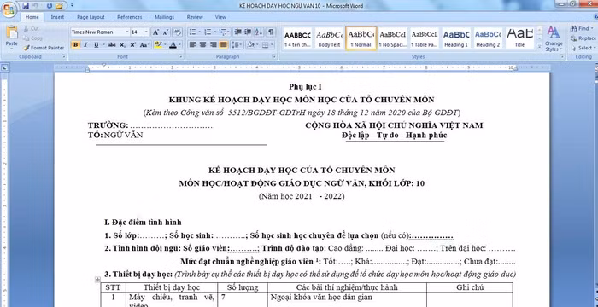This screenshot has height=307, width=598.
Task: Switch to the Home tab
Action: pos(32,17)
